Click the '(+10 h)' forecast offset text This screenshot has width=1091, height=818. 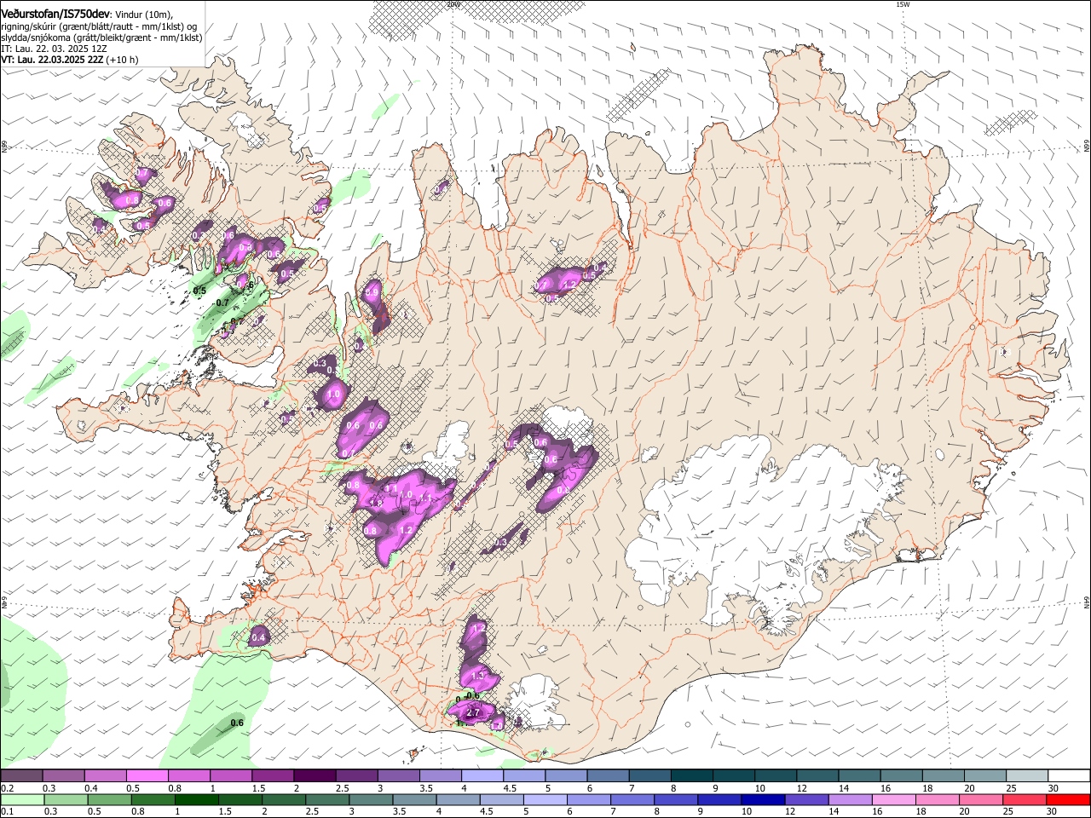tap(123, 60)
